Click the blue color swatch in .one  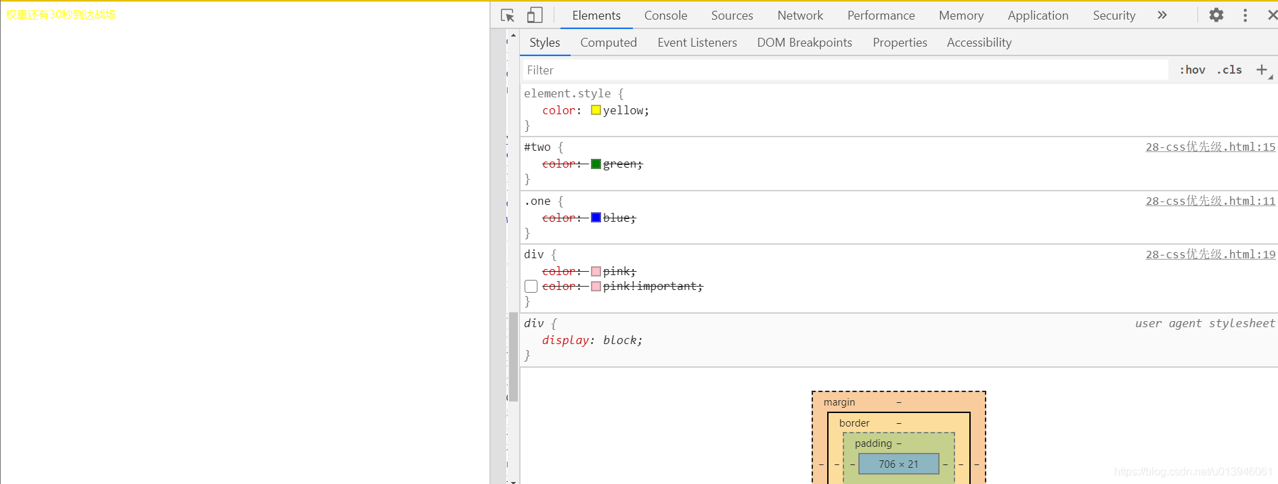click(596, 218)
